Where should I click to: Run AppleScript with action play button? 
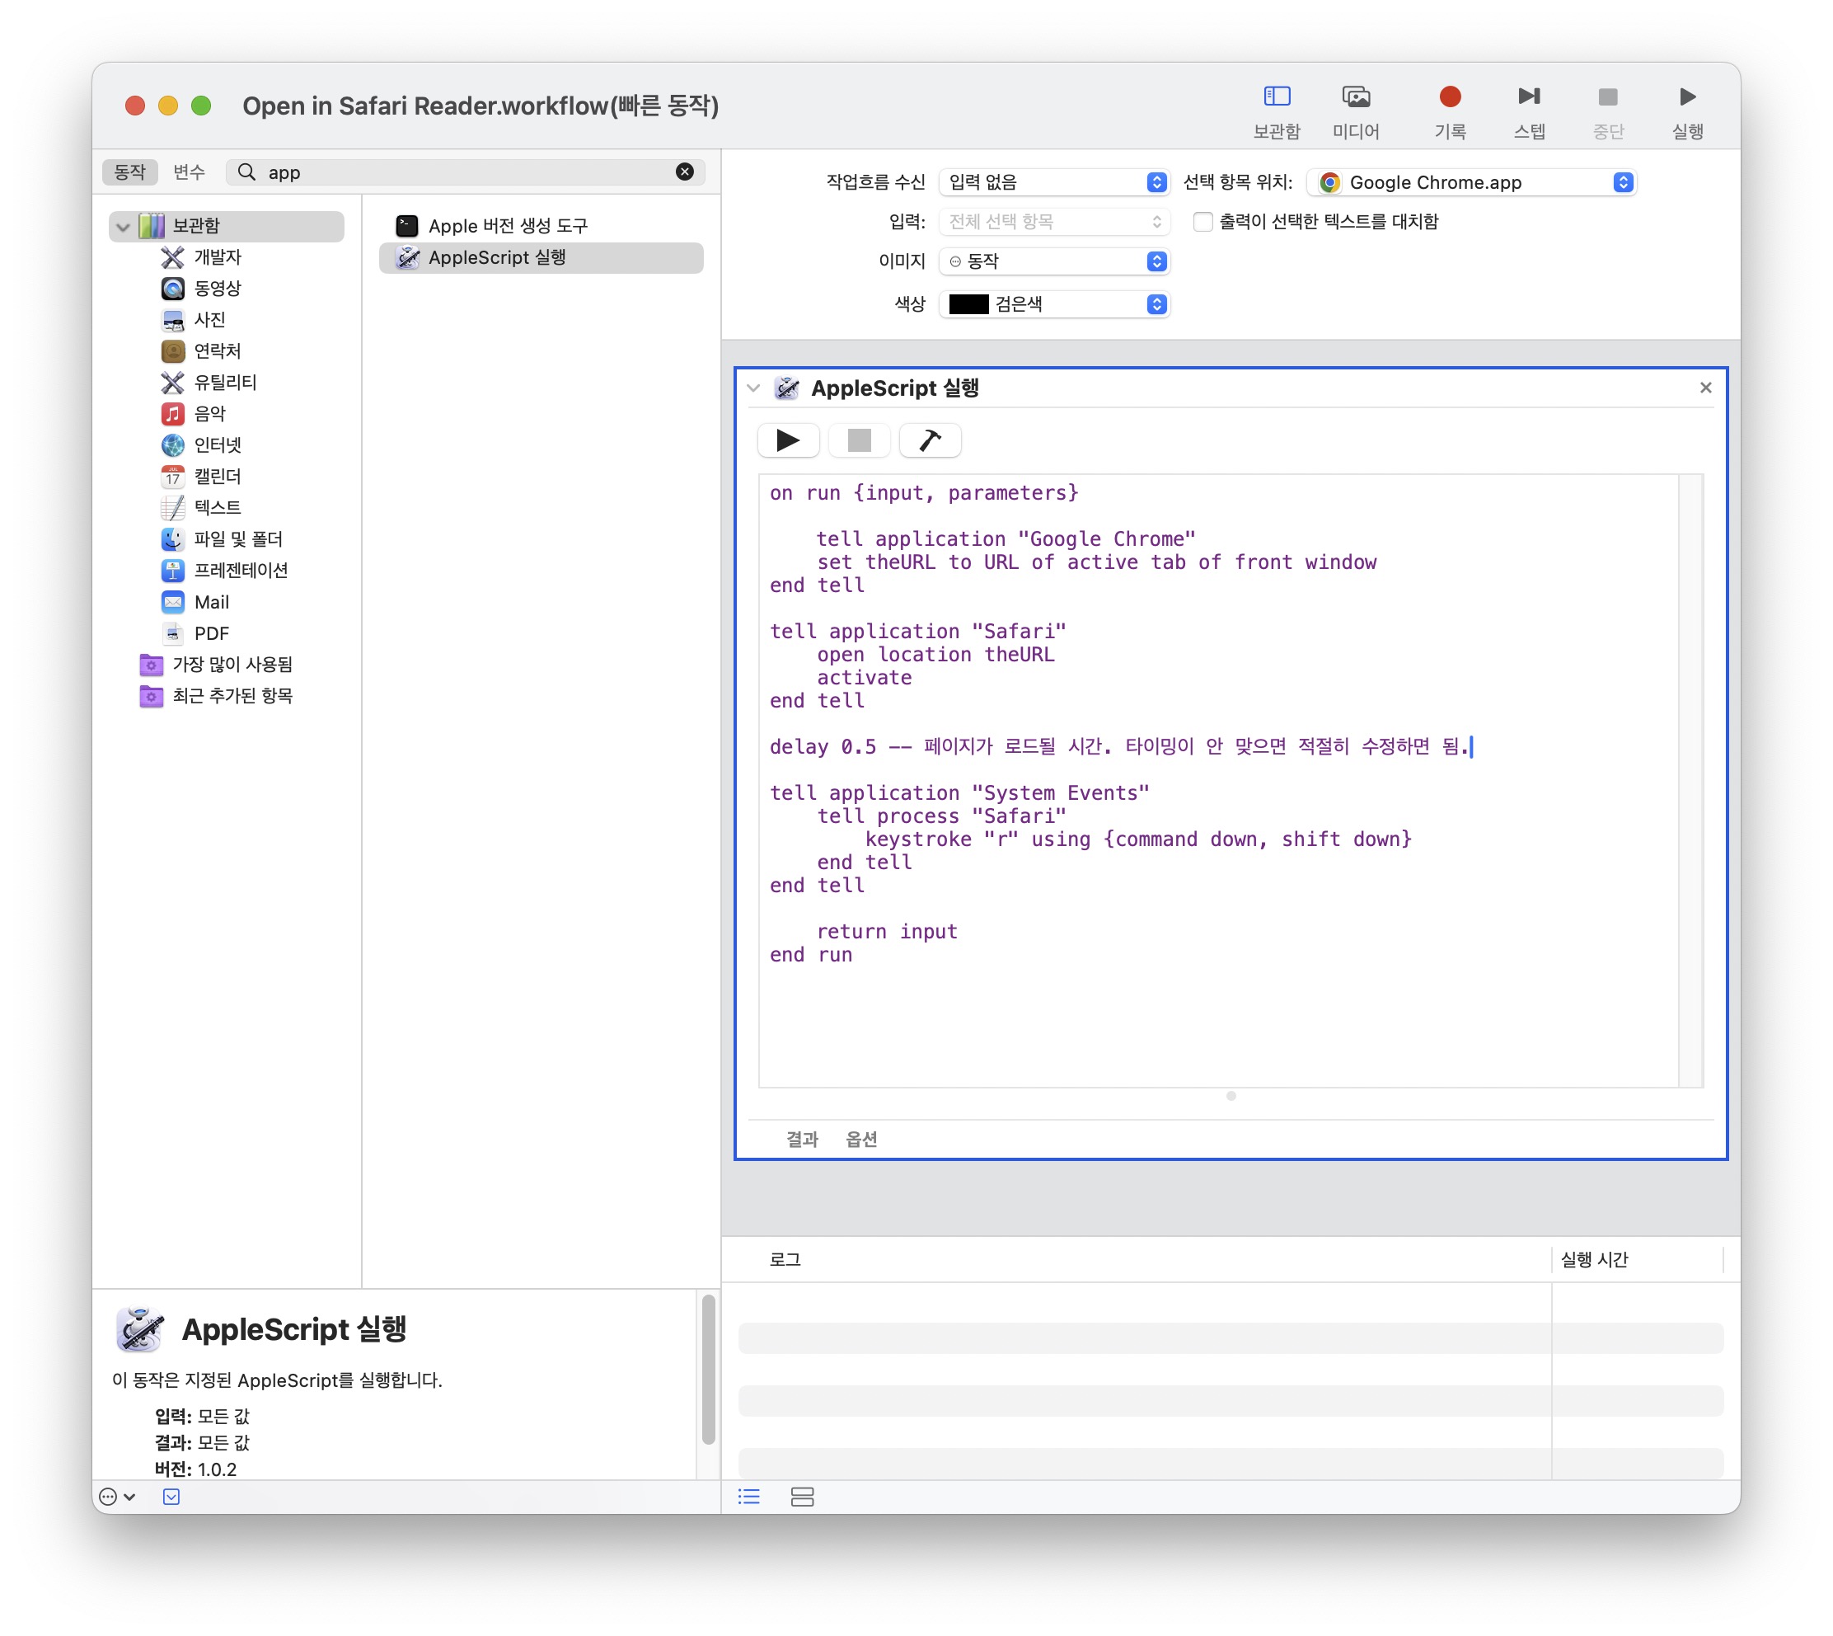[x=787, y=440]
